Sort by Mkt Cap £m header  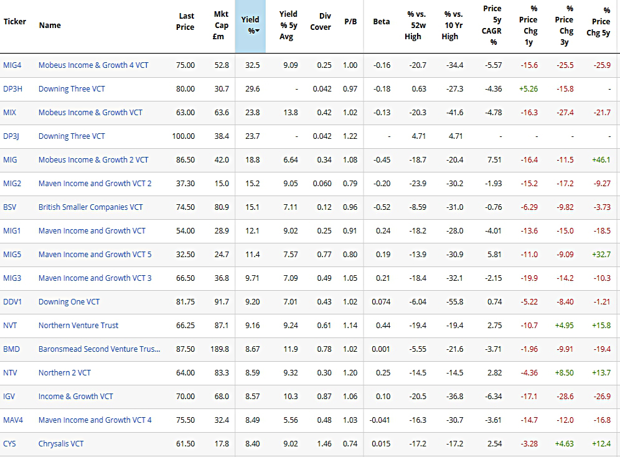click(220, 26)
